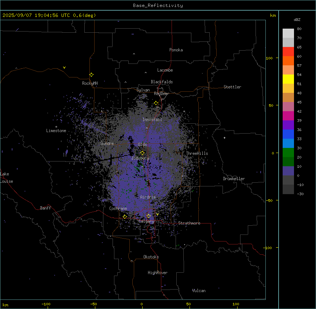Image resolution: width=316 pixels, height=309 pixels.
Task: Click the Sylvan city label
Action: 143,90
